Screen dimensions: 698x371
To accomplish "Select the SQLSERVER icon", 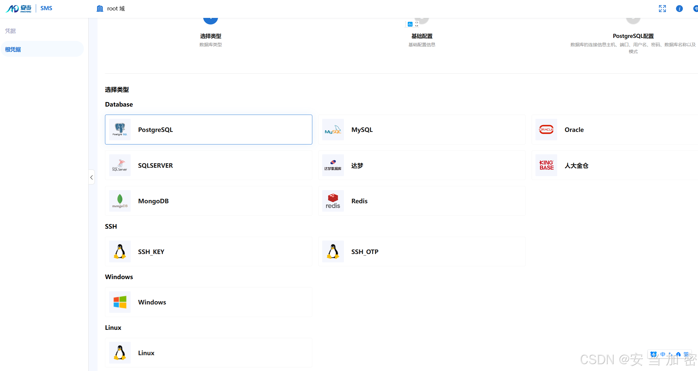I will click(120, 165).
